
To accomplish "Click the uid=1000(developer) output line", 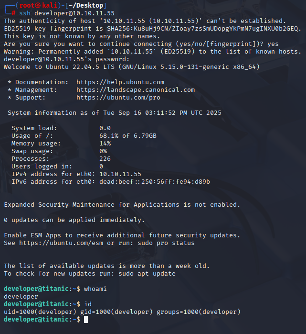I will [x=122, y=312].
